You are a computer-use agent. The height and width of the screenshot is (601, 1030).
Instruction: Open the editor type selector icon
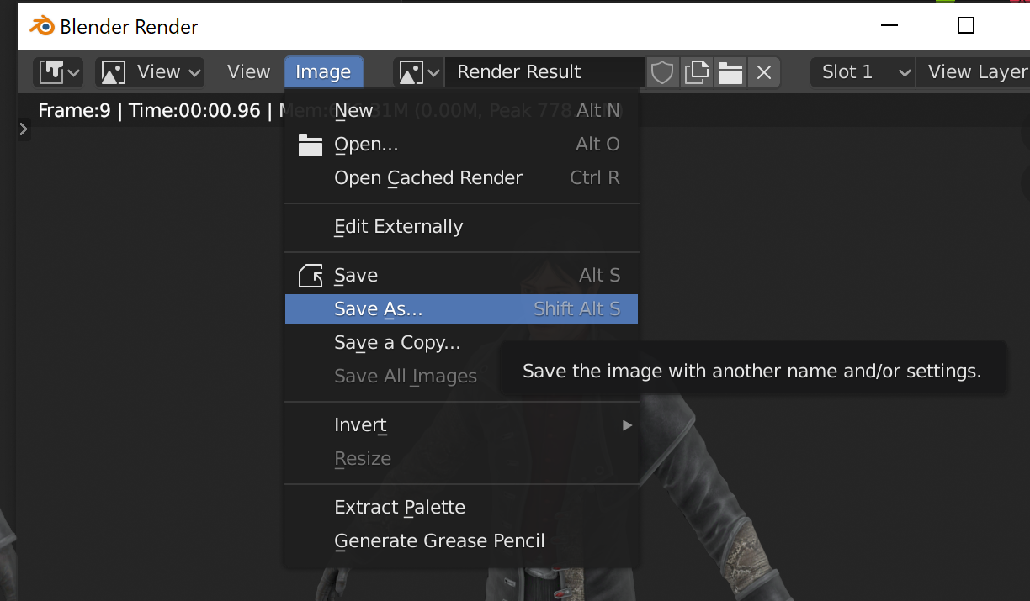[x=58, y=72]
